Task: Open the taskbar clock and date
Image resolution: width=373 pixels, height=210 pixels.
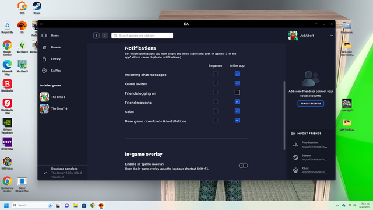Action: [365, 205]
